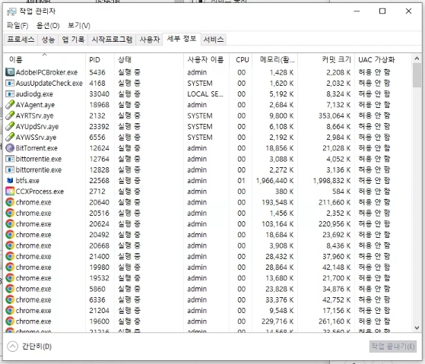Click Chrome icon for PID 5860

click(10, 289)
